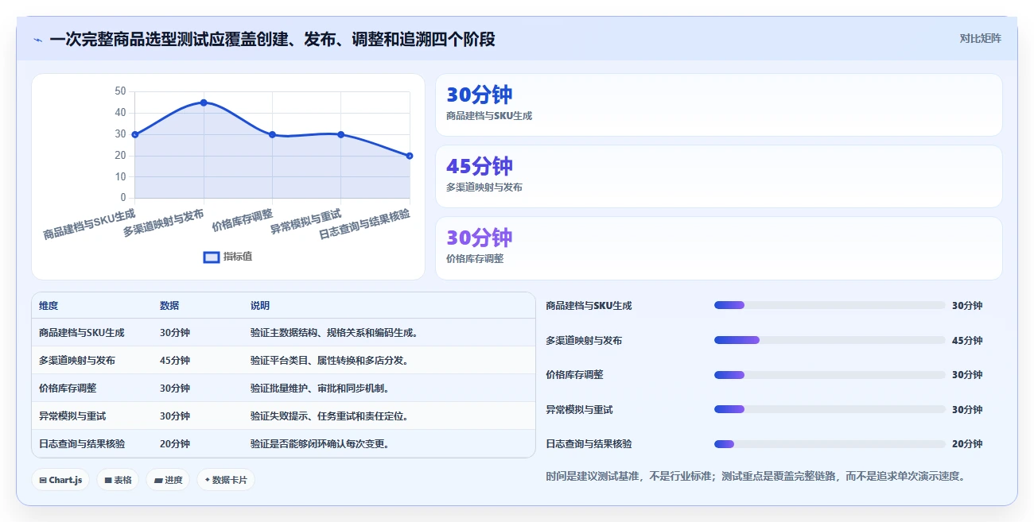
Task: Click the x-axis label 商品建档与SKU生成
Action: click(x=90, y=225)
